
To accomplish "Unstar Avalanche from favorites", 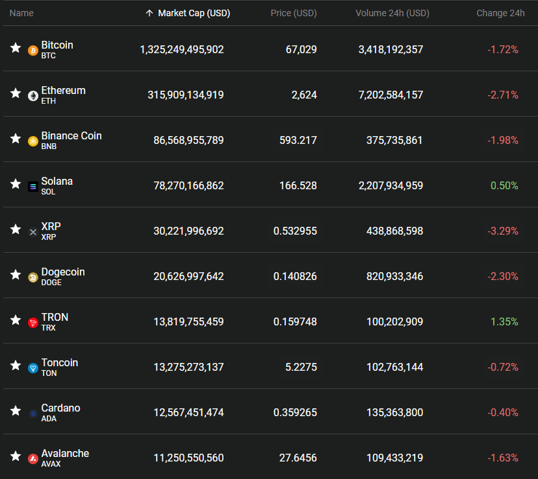I will tap(16, 456).
